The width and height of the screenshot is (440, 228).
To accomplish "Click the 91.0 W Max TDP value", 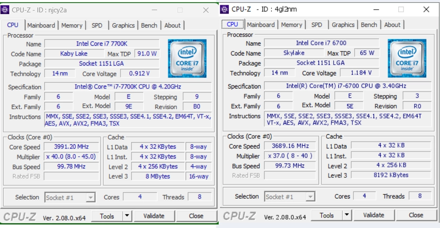I will 147,54.
